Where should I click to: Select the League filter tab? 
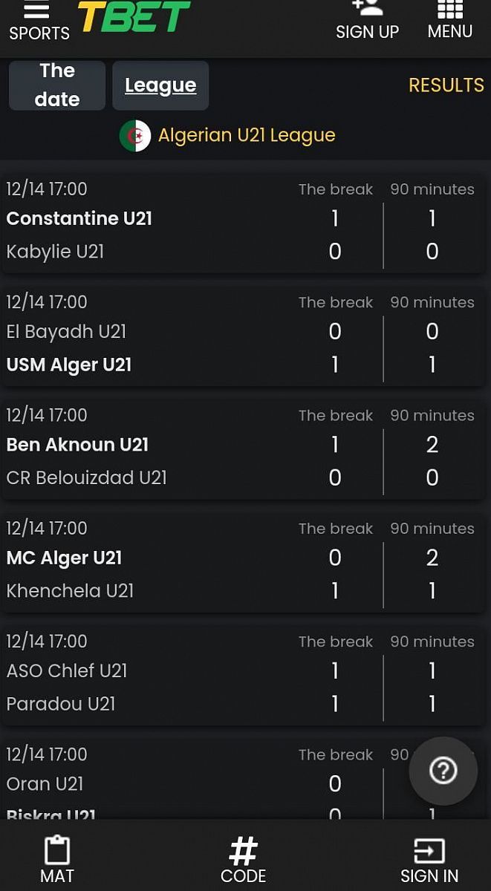(x=160, y=85)
